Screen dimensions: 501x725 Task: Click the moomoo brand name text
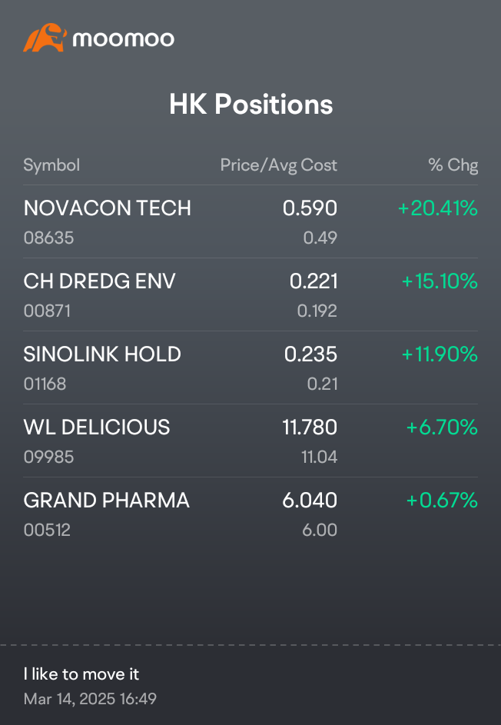pyautogui.click(x=124, y=39)
